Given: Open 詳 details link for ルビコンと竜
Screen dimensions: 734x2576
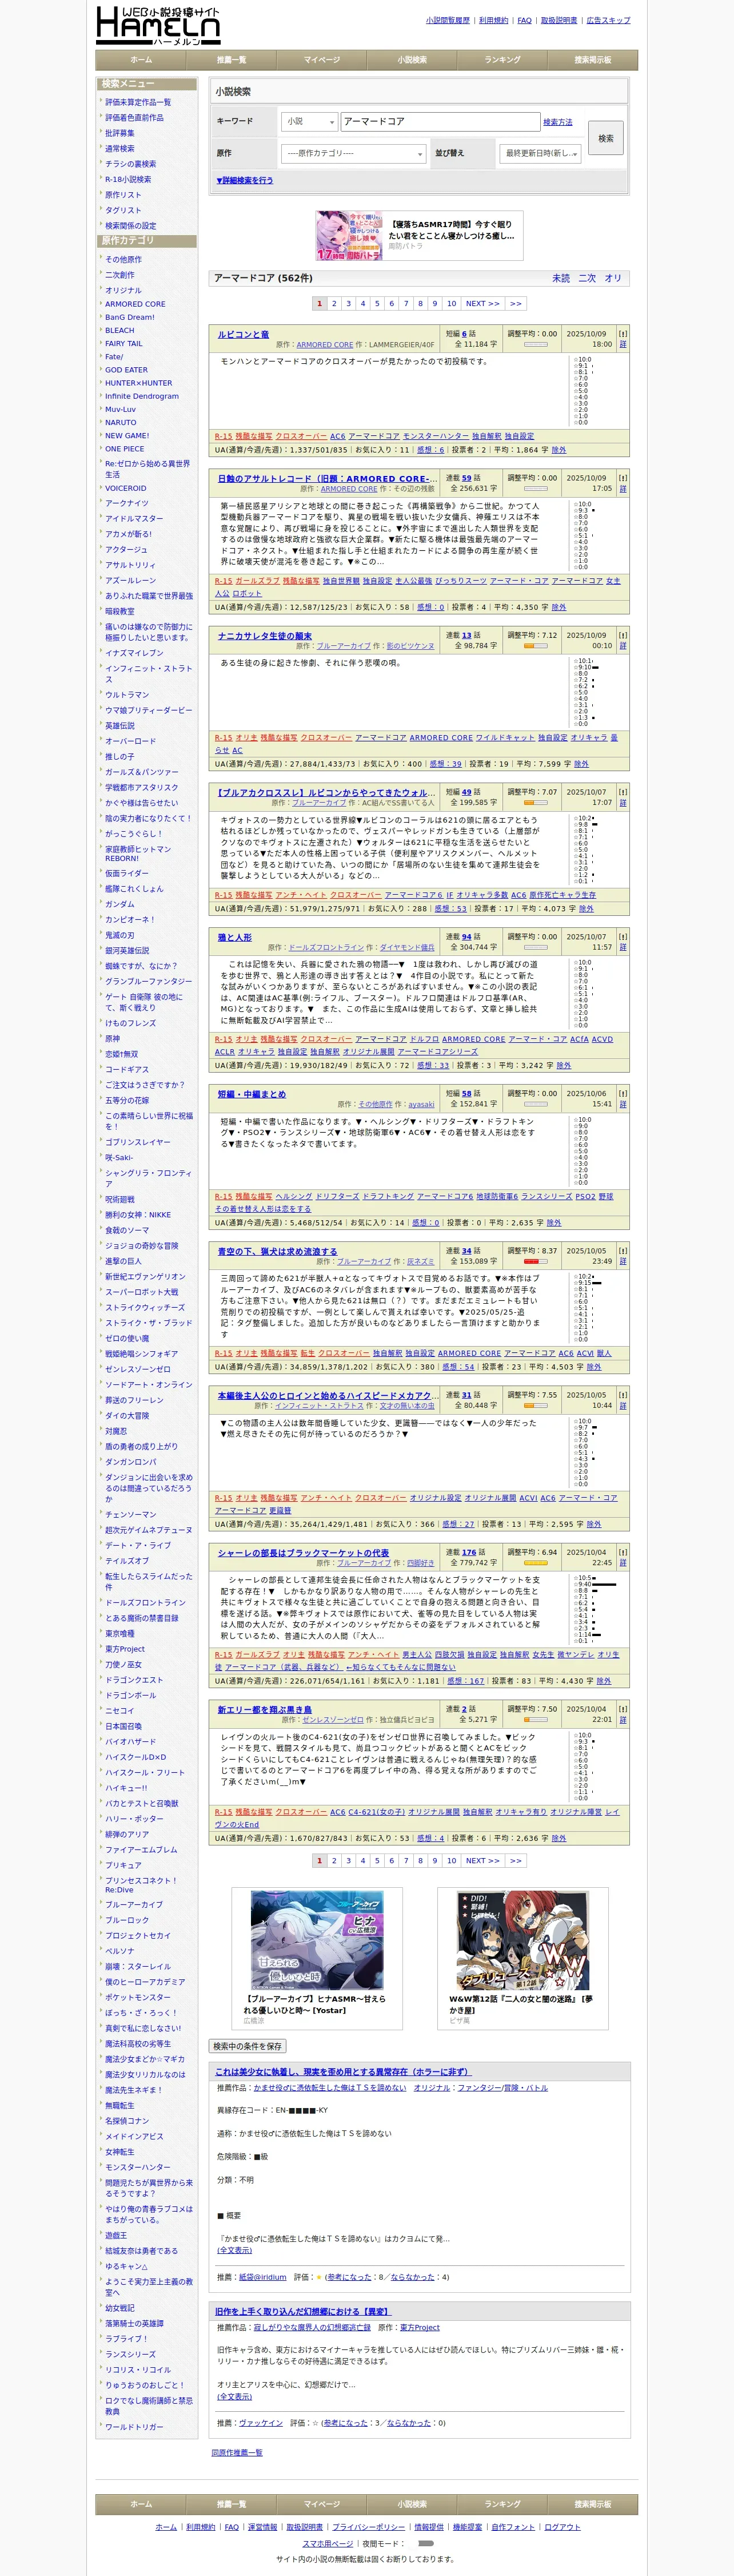Looking at the screenshot, I should (x=622, y=344).
